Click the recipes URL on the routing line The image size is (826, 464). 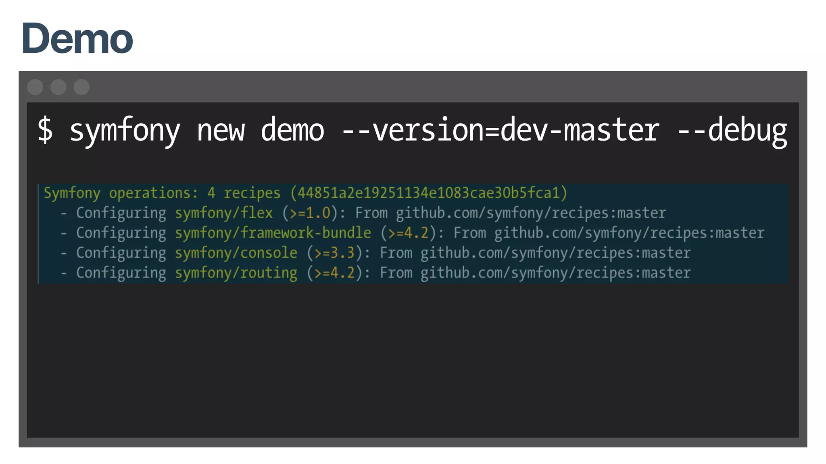click(555, 273)
